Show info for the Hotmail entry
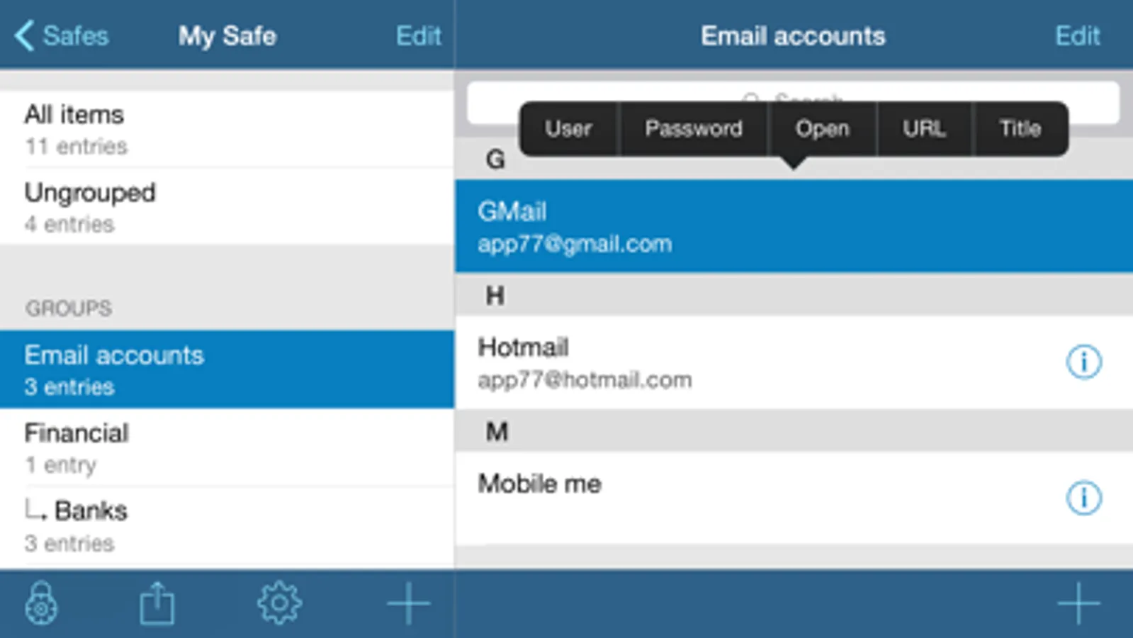The image size is (1133, 638). click(1083, 362)
